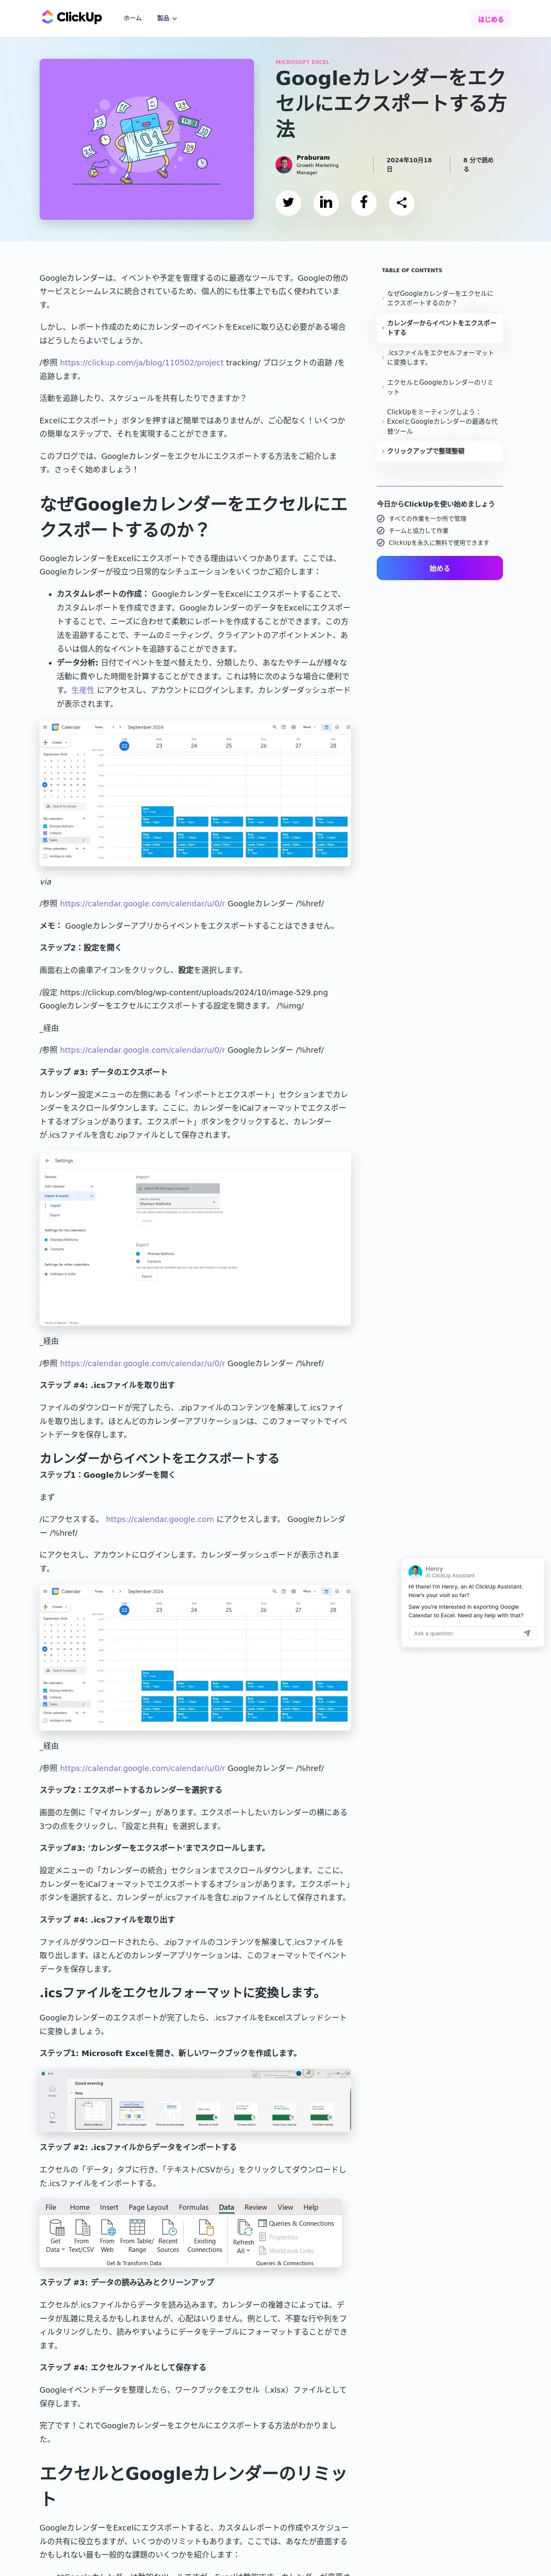Image resolution: width=551 pixels, height=2576 pixels.
Task: Jump to なぜGoogleカレンダーをエクセルに contents entry
Action: point(440,298)
